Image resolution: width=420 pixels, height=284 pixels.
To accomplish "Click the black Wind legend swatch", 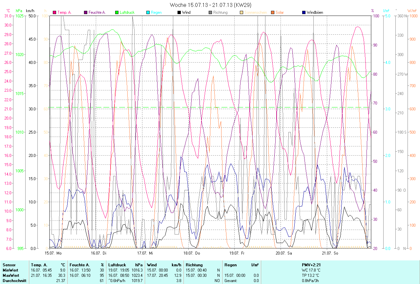I will point(179,12).
